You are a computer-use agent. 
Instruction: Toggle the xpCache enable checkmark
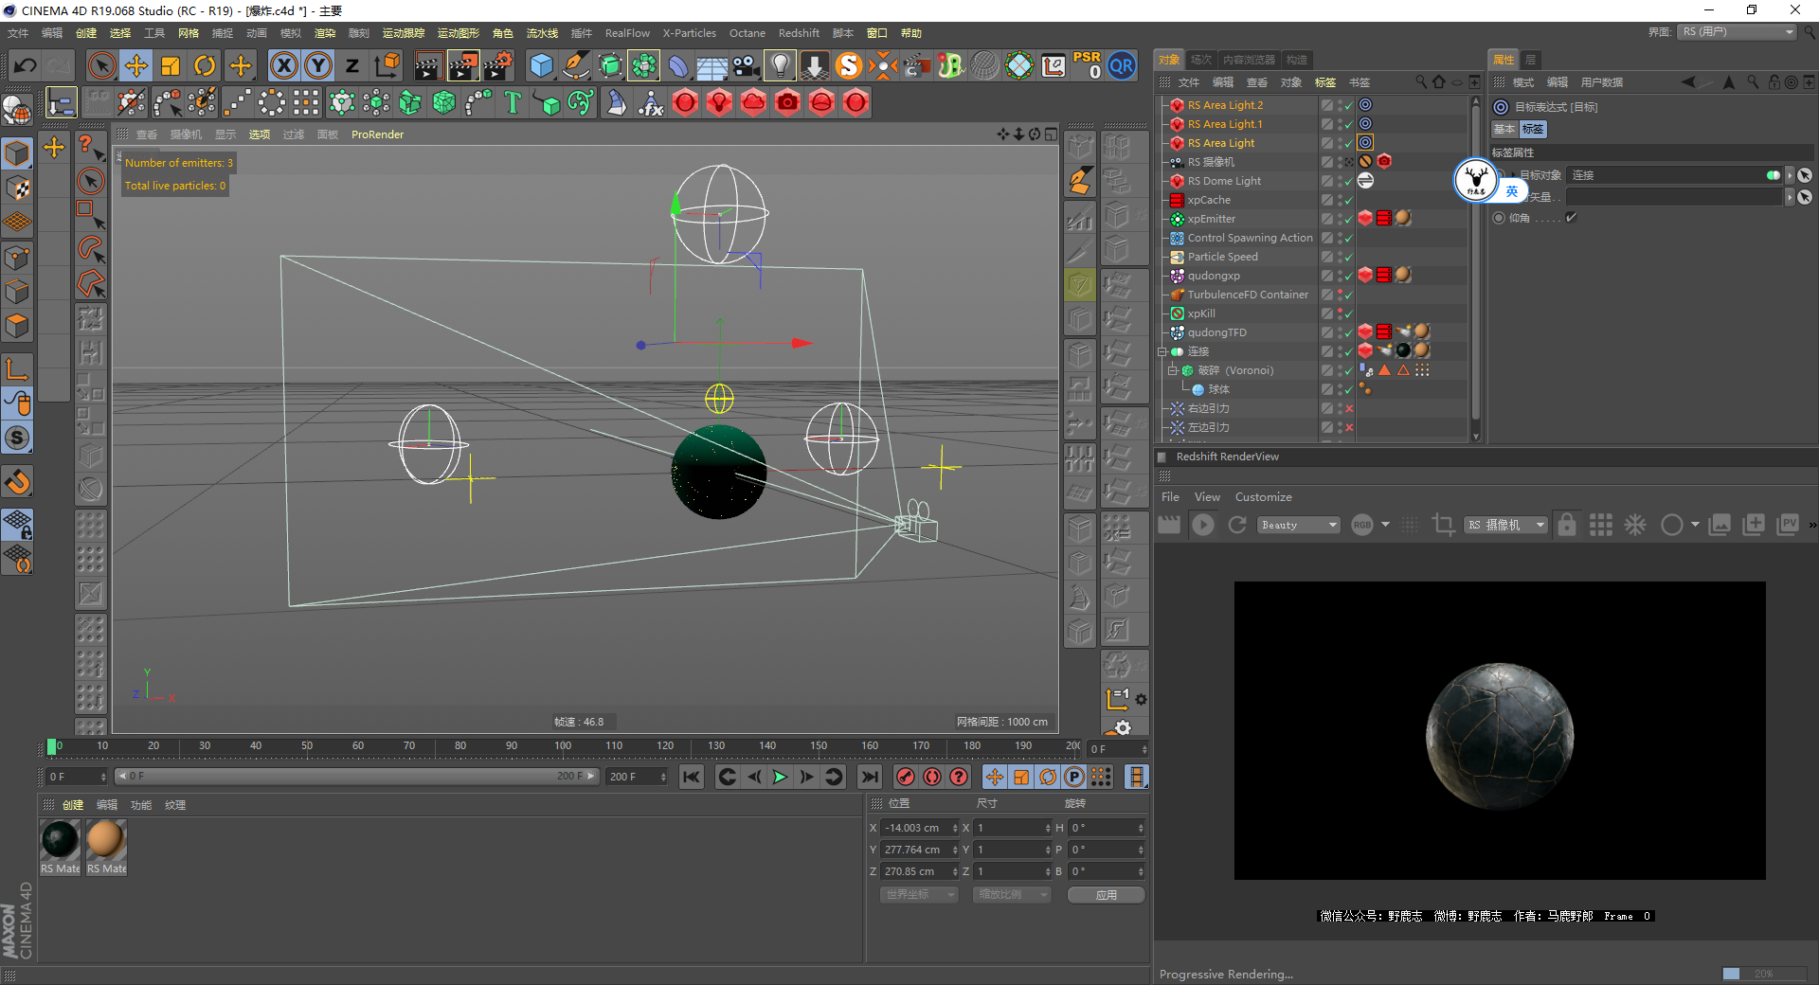(1348, 201)
